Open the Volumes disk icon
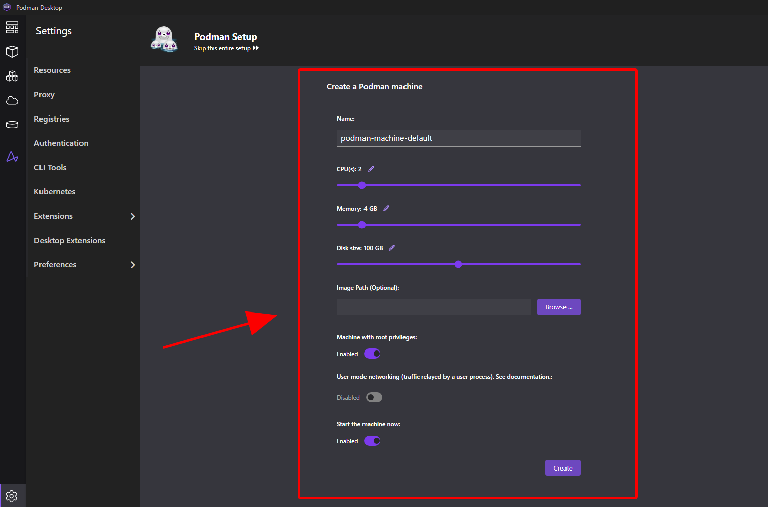The height and width of the screenshot is (507, 768). [x=12, y=125]
